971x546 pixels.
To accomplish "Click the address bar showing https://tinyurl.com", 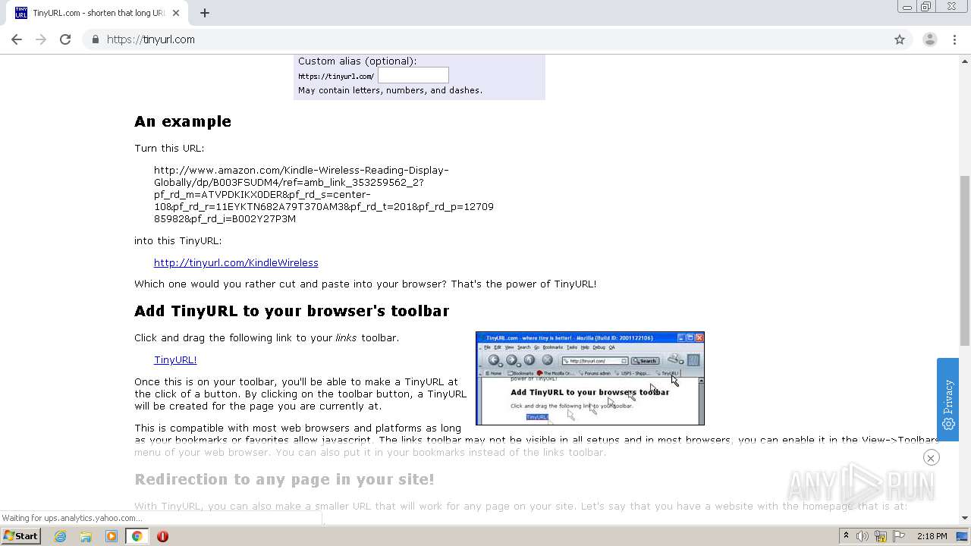I will tap(485, 39).
